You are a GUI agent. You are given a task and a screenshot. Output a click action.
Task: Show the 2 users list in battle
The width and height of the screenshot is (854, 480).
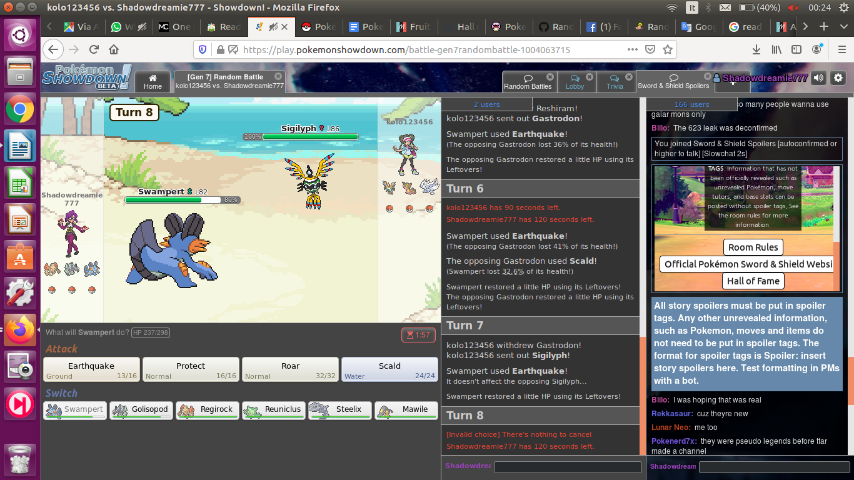(486, 104)
